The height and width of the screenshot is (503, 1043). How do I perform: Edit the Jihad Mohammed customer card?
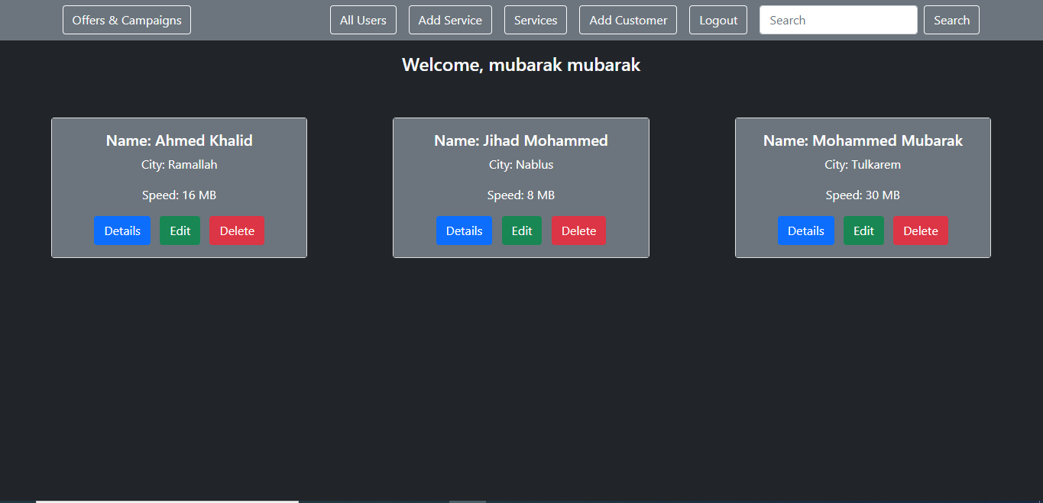[522, 231]
